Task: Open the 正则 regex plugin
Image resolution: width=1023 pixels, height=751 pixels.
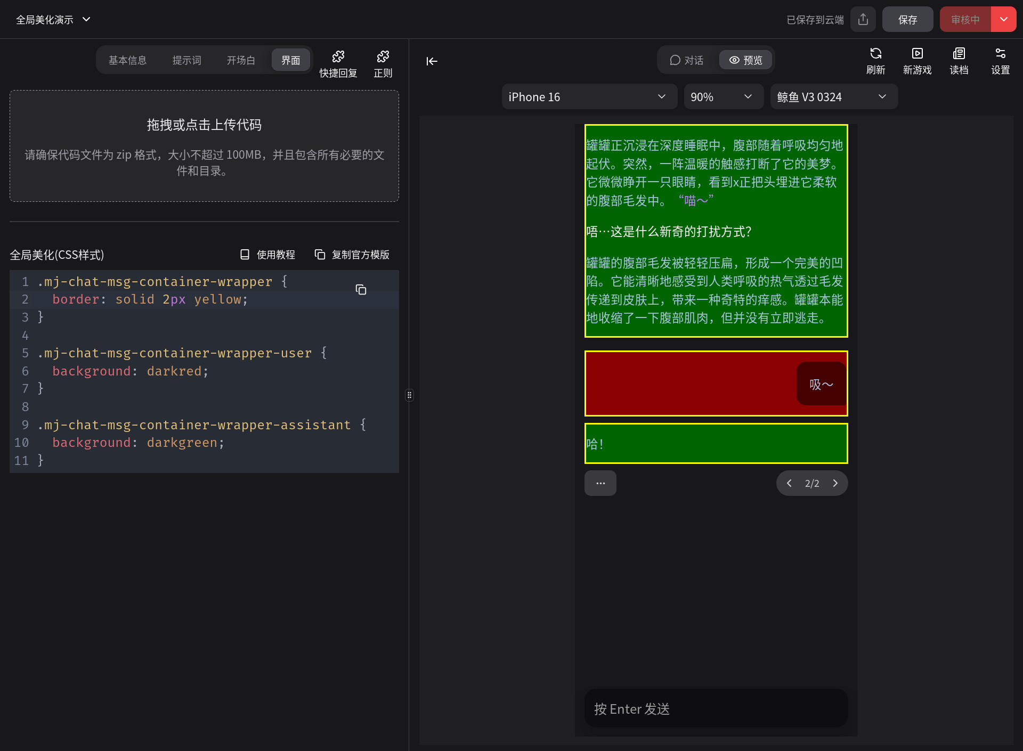Action: click(383, 63)
